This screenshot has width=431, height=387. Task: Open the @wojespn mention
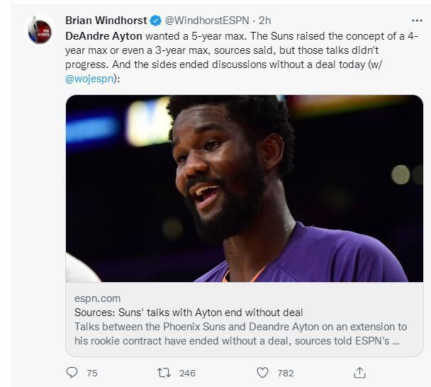(x=89, y=79)
